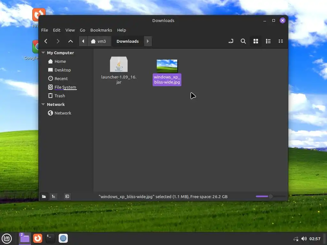Collapse the My Computer section
This screenshot has width=327, height=245.
(x=43, y=53)
